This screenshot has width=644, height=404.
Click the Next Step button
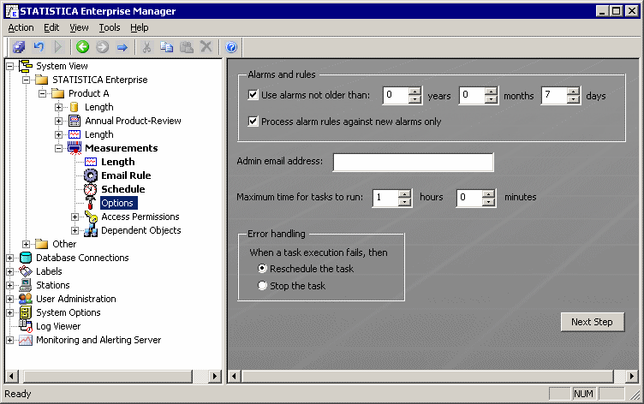pyautogui.click(x=592, y=322)
